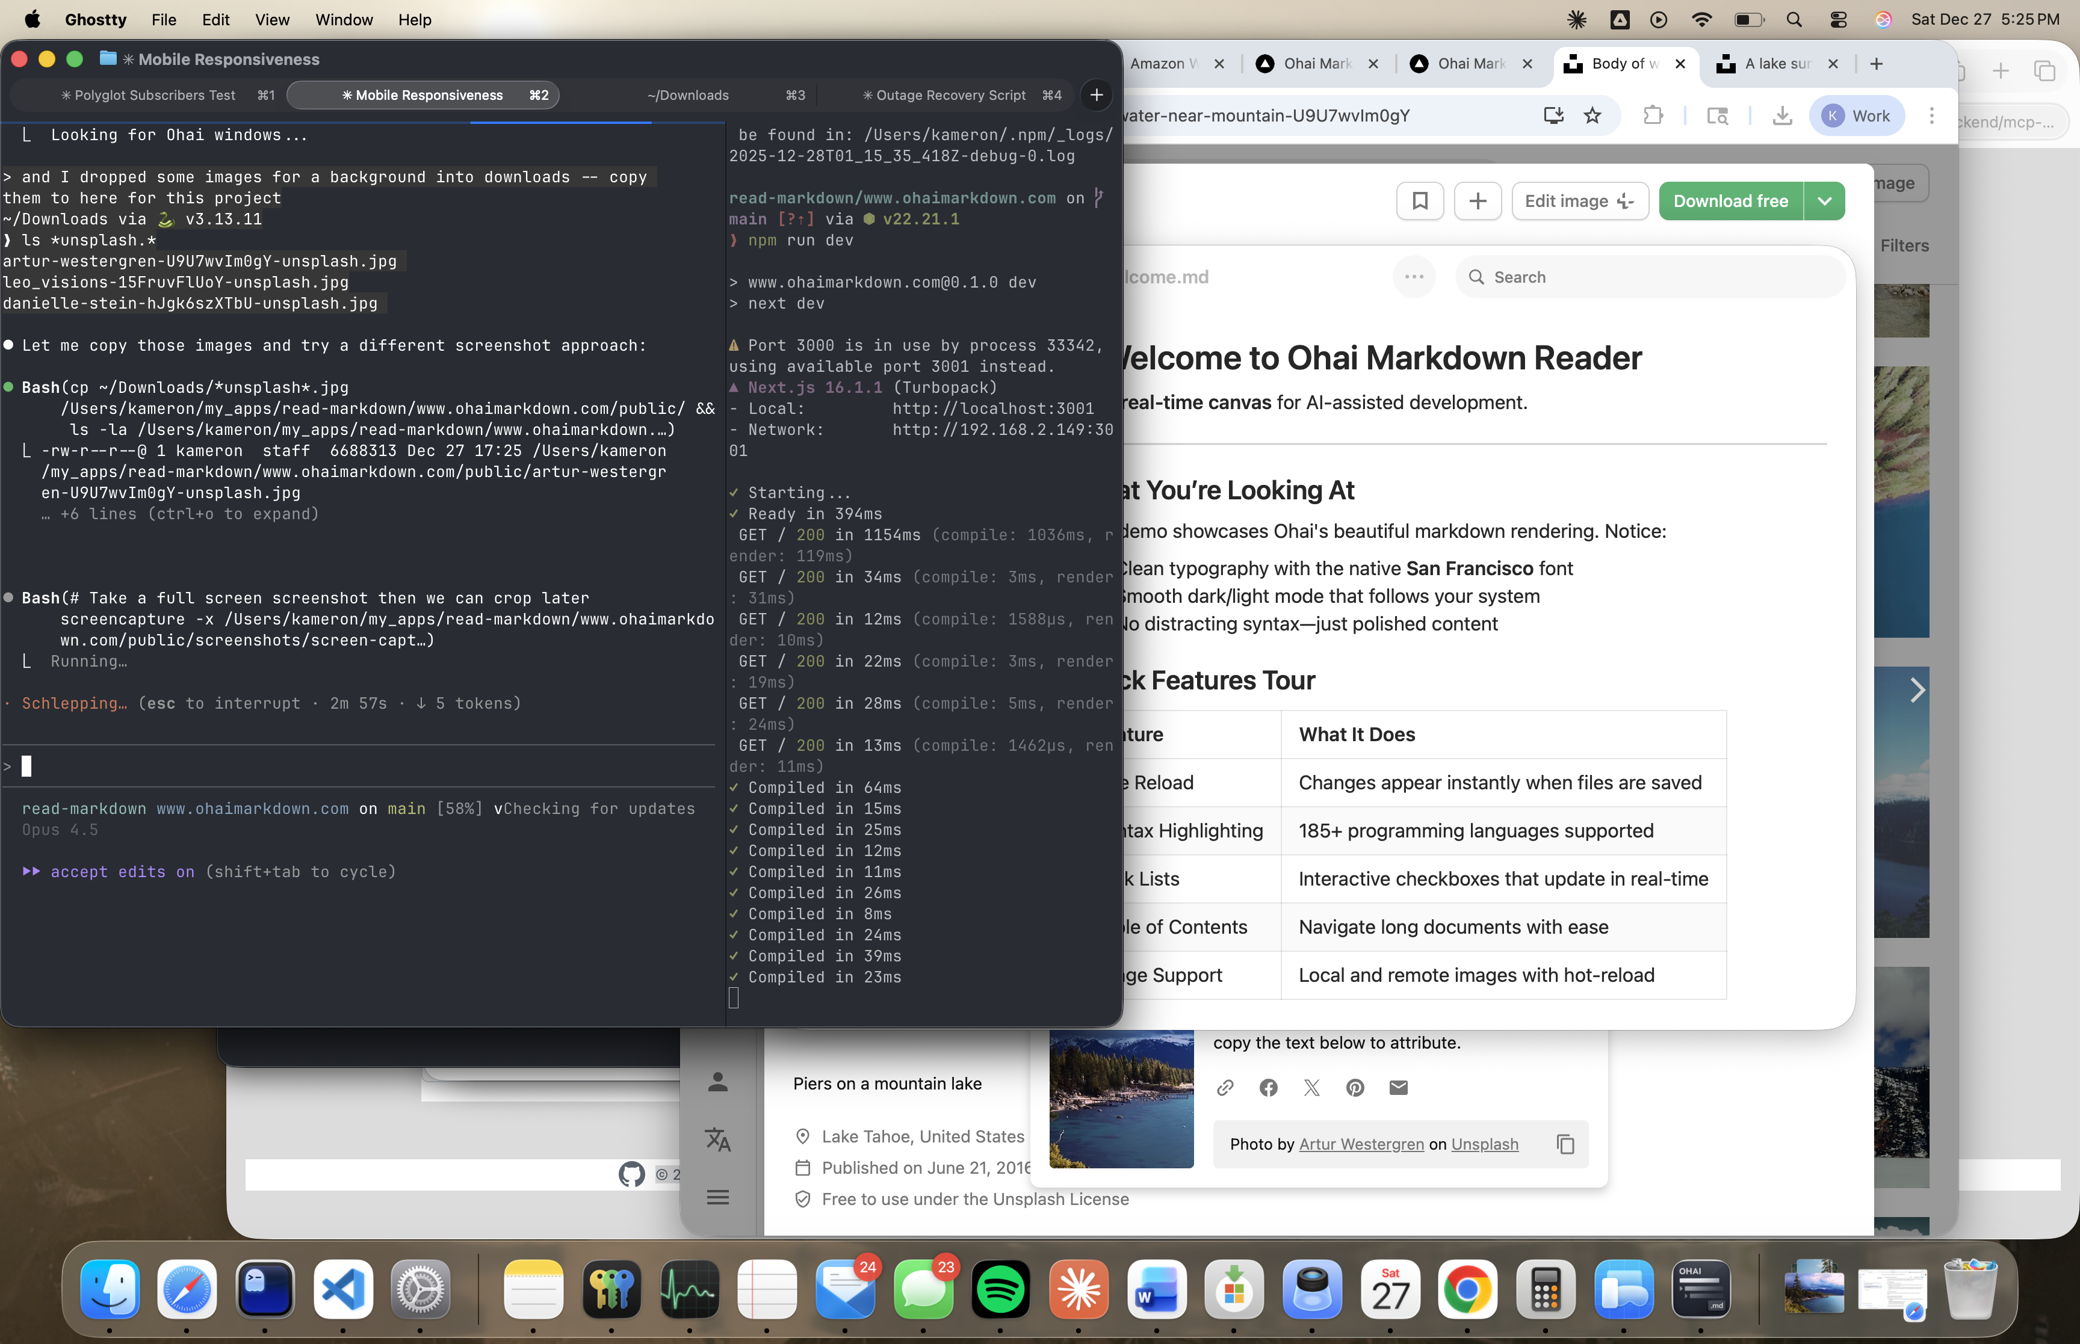Image resolution: width=2080 pixels, height=1344 pixels.
Task: Open the language translate icon in sidebar
Action: 717,1140
